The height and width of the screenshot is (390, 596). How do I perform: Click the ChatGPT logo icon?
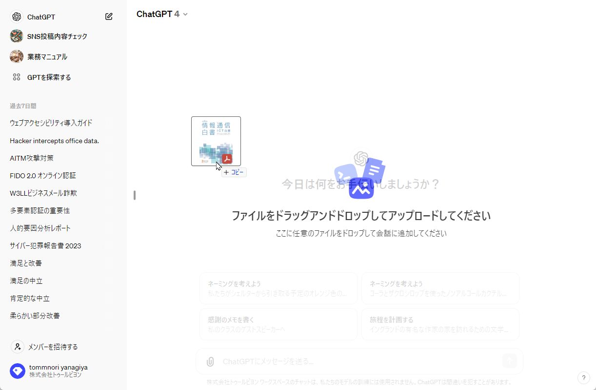[x=16, y=16]
